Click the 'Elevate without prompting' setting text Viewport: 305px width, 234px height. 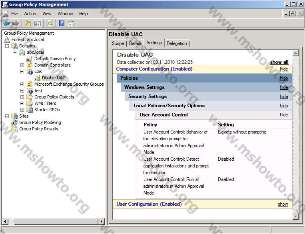point(242,132)
